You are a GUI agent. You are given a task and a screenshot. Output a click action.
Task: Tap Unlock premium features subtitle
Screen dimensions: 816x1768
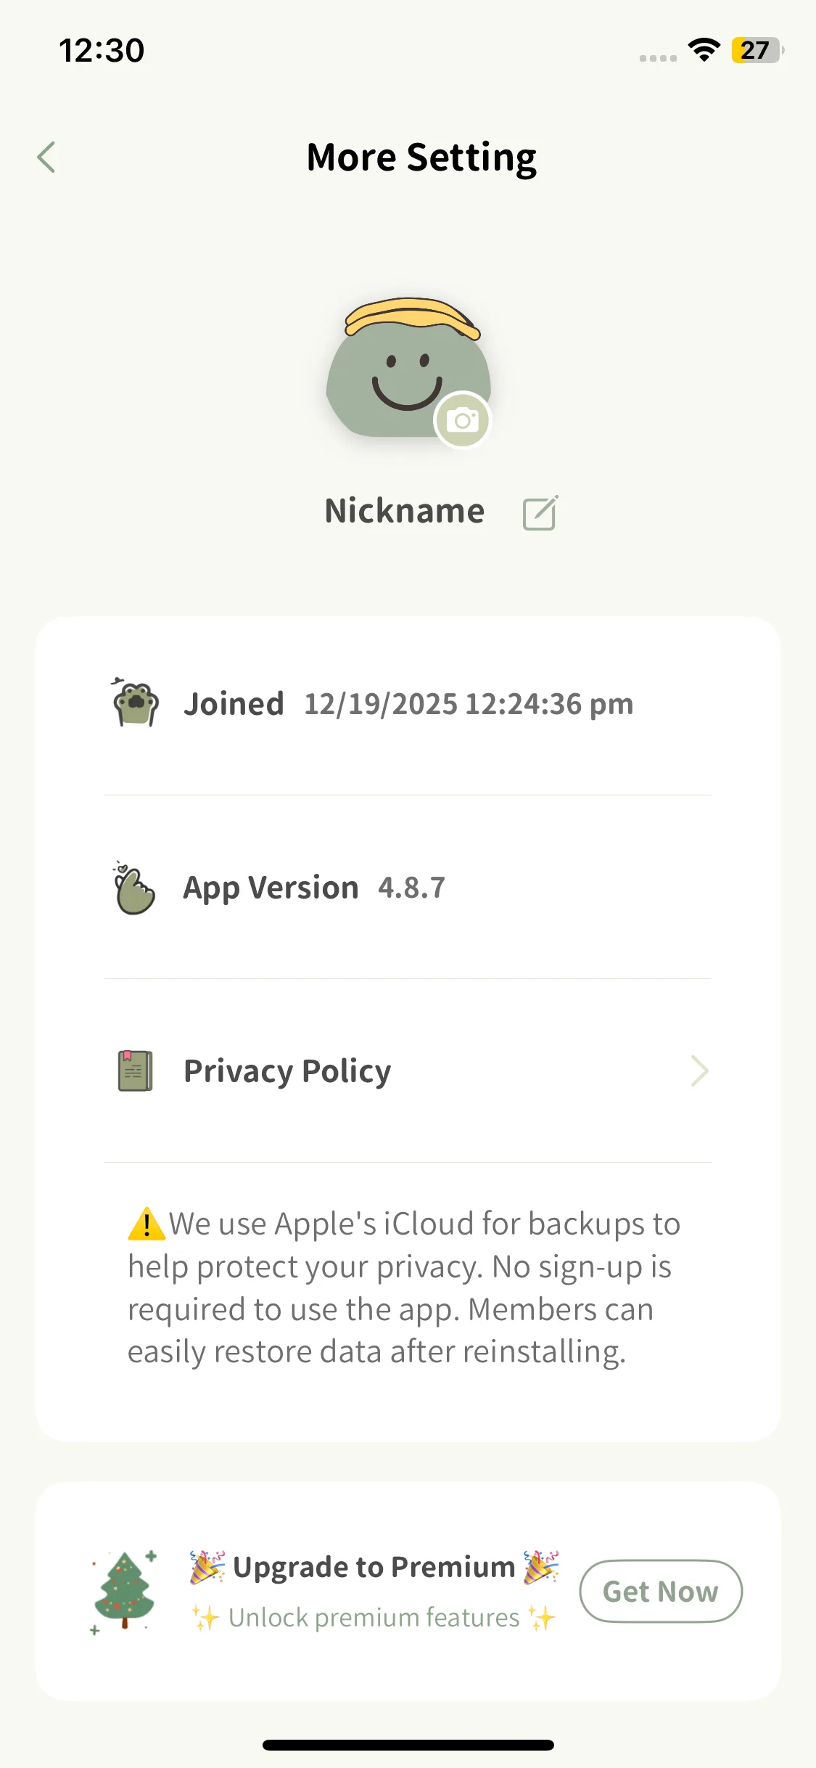[374, 1618]
